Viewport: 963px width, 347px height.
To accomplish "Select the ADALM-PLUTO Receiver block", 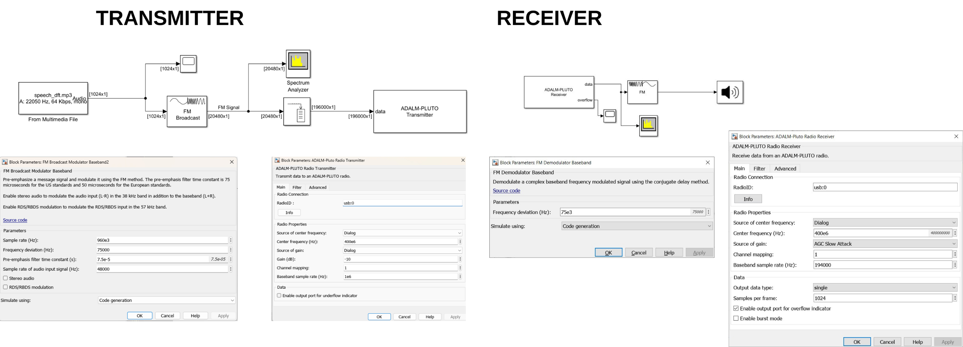I will [x=559, y=92].
